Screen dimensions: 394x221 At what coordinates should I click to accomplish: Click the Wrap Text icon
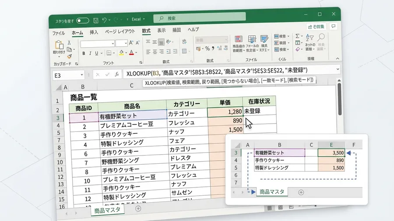point(184,41)
